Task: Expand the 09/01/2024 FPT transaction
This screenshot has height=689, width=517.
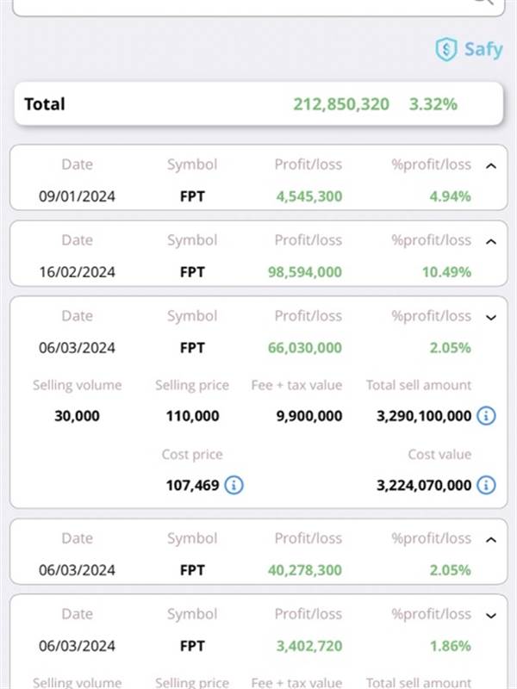Action: pos(491,165)
